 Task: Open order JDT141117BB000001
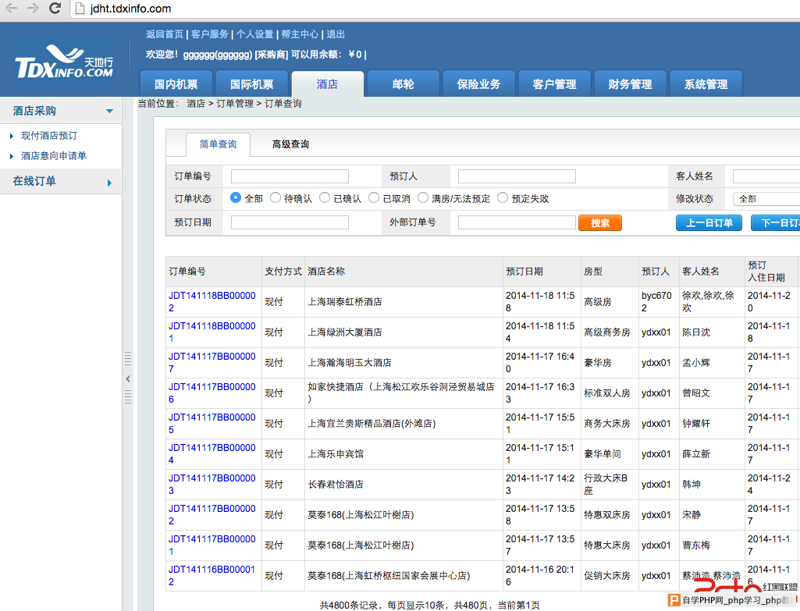[x=212, y=545]
